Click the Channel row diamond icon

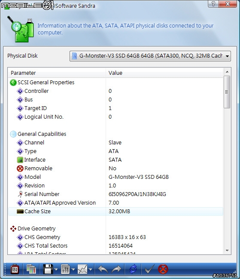pos(20,143)
